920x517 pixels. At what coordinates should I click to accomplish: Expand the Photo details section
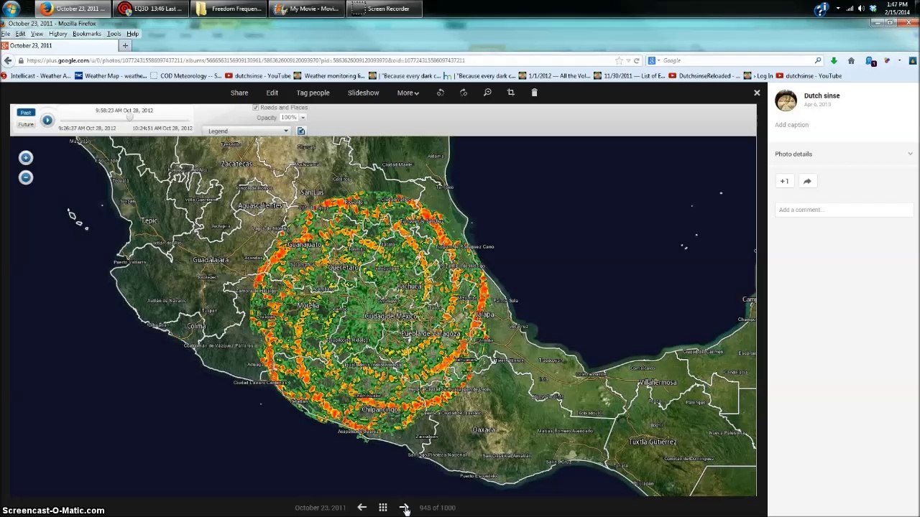pyautogui.click(x=844, y=154)
